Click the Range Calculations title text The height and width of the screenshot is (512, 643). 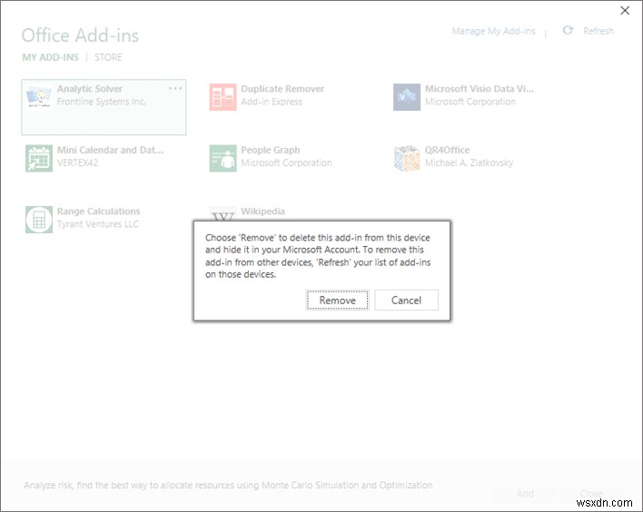(x=98, y=212)
